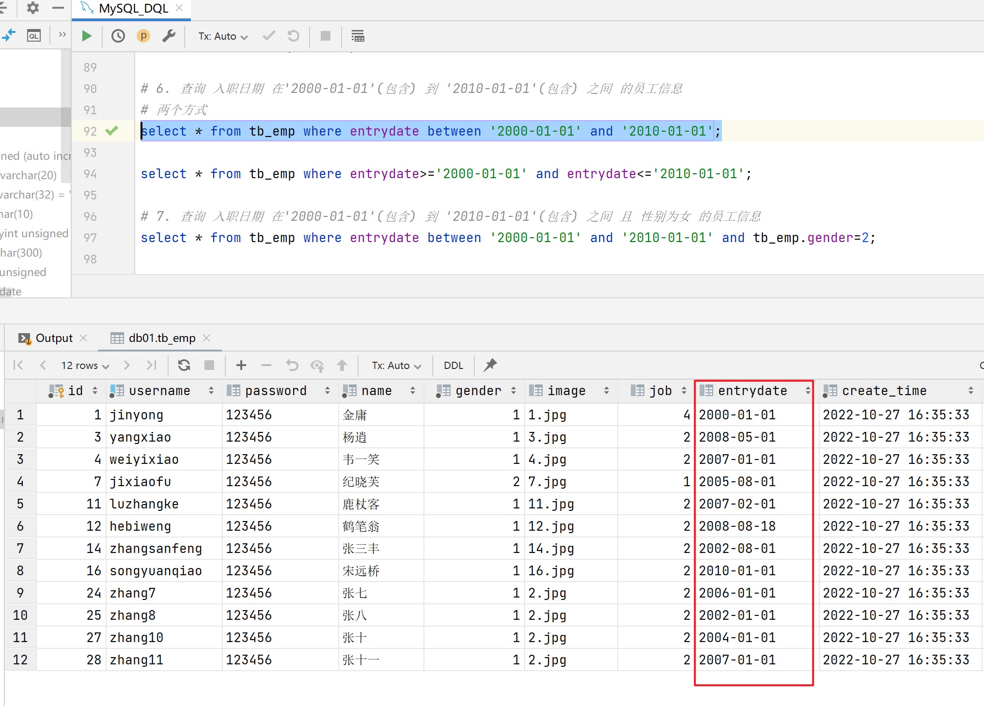Image resolution: width=984 pixels, height=706 pixels.
Task: Expand the 12 rows page size dropdown
Action: click(85, 366)
